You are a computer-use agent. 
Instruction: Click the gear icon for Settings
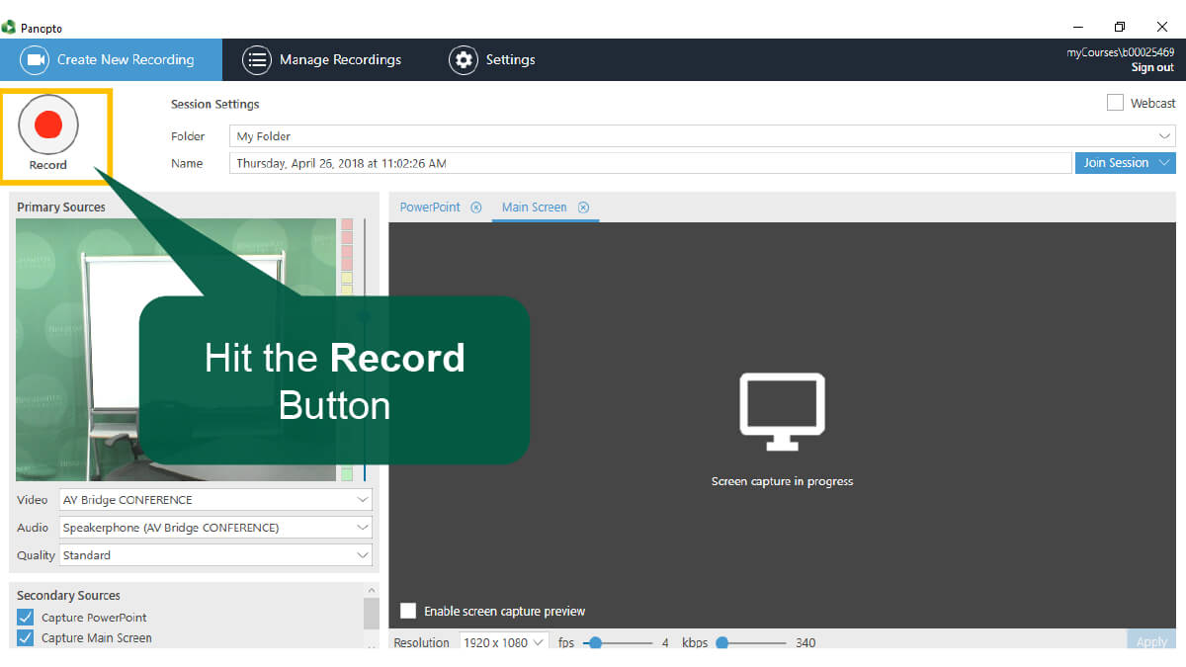click(463, 59)
